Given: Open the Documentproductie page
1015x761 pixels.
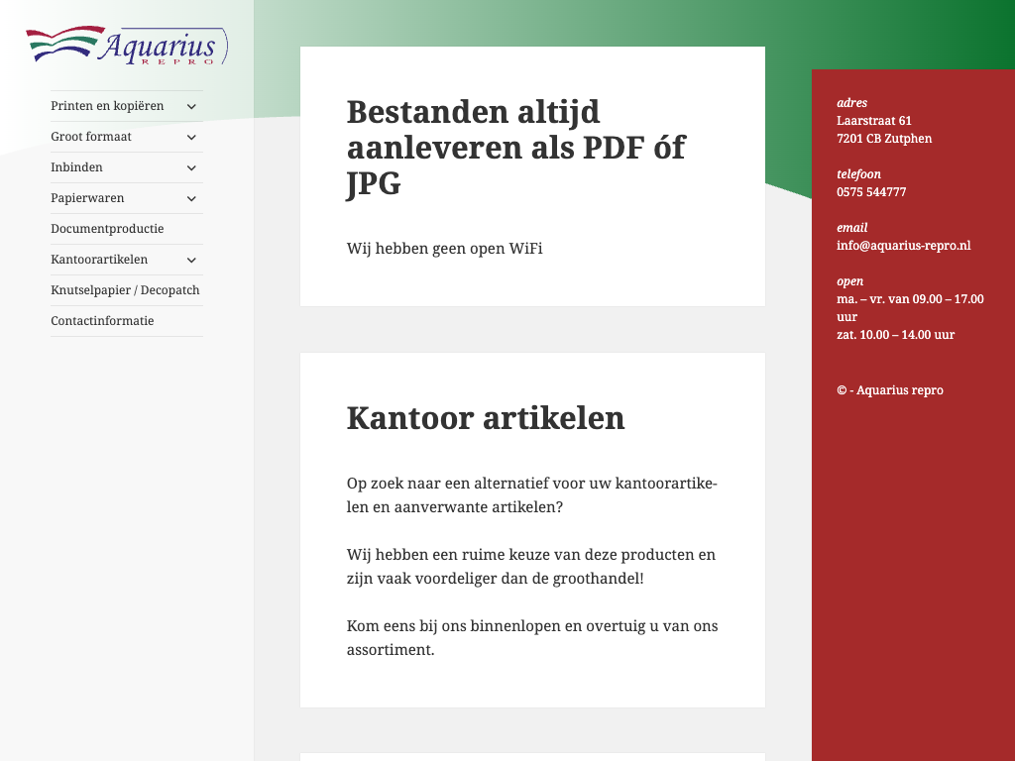Looking at the screenshot, I should pyautogui.click(x=107, y=229).
